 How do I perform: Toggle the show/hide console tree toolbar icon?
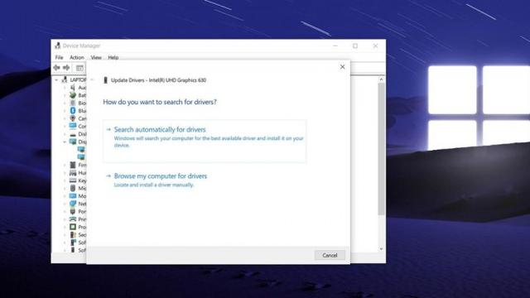point(79,68)
